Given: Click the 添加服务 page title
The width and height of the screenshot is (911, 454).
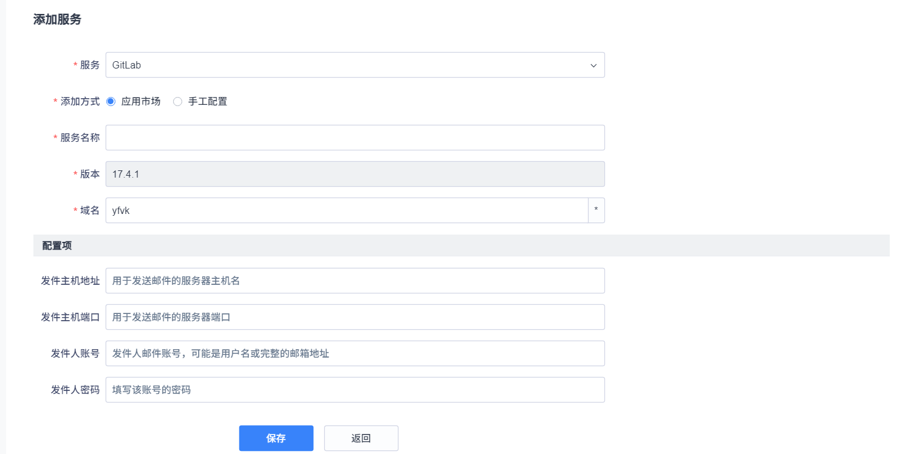Looking at the screenshot, I should [57, 19].
